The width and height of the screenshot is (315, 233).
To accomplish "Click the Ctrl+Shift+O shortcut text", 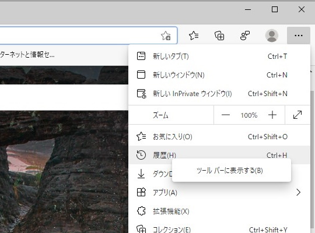I will click(x=268, y=137).
